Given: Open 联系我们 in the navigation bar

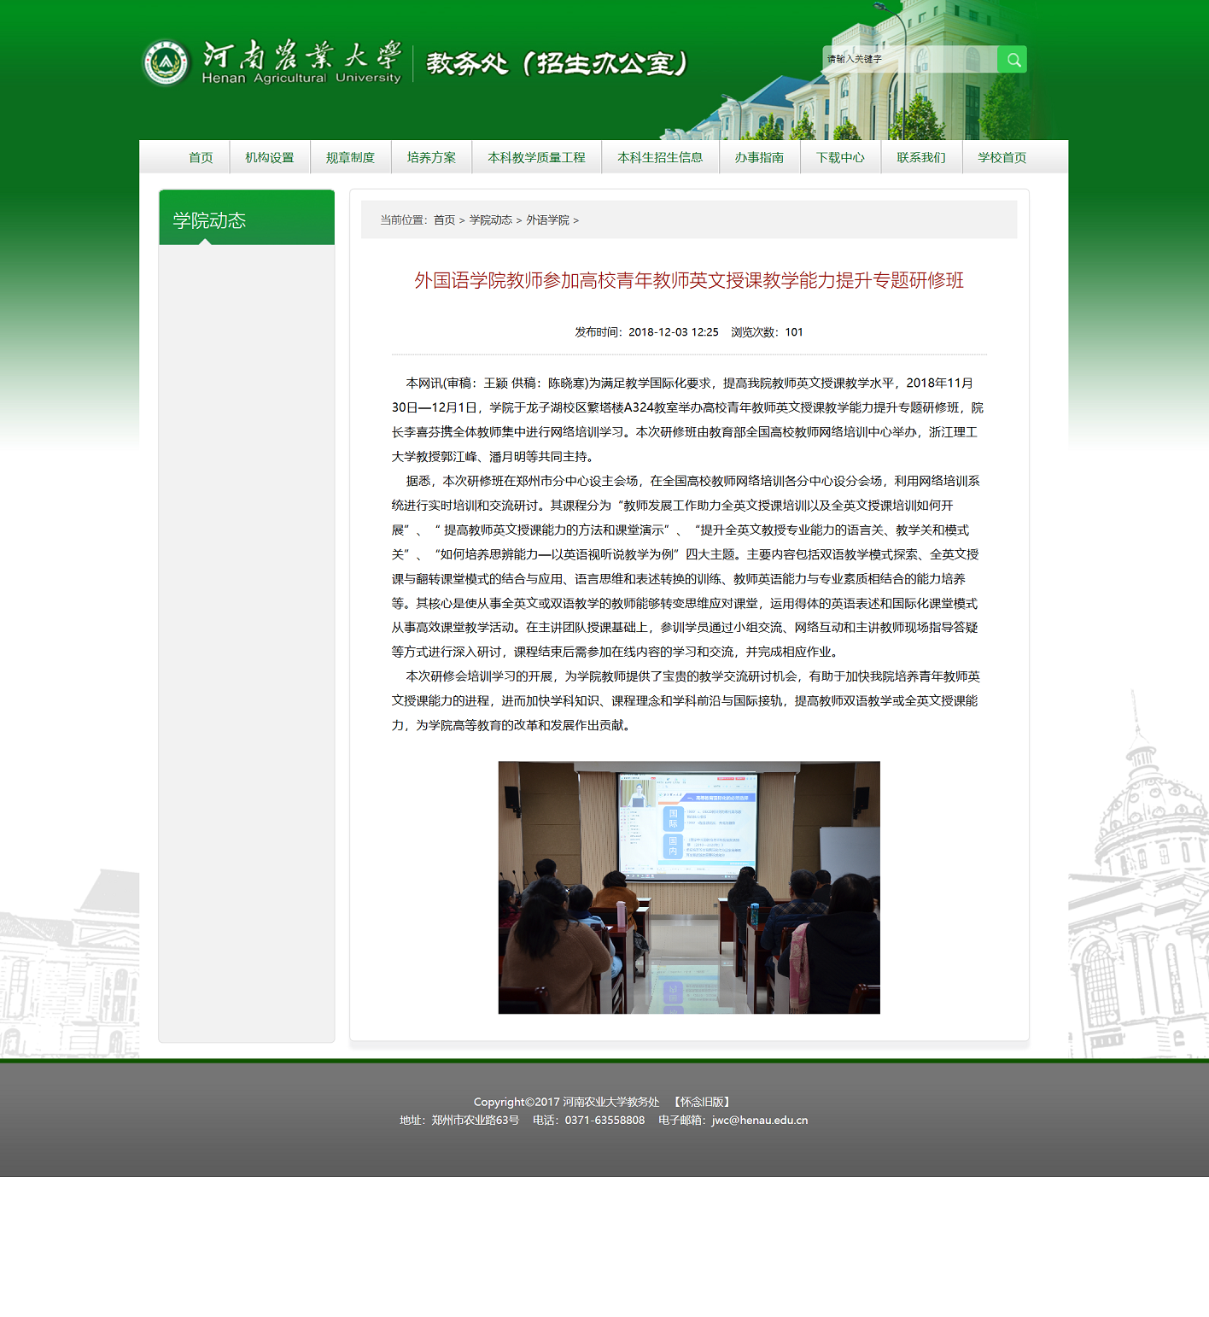Looking at the screenshot, I should [921, 158].
